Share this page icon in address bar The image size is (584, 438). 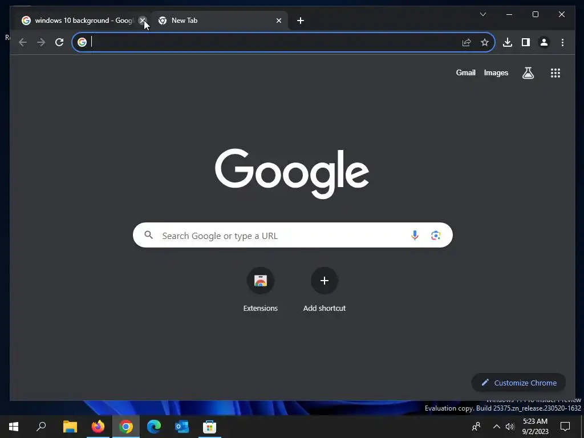click(467, 42)
